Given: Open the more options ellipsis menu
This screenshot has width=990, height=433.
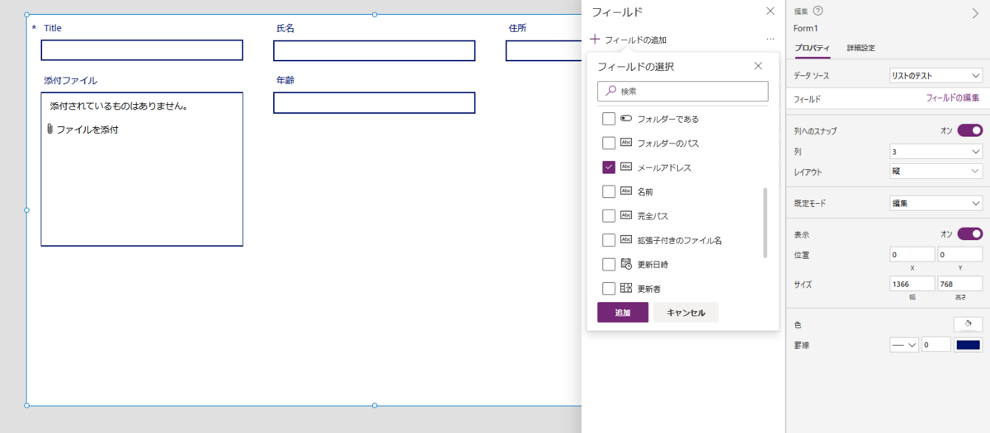Looking at the screenshot, I should (770, 39).
